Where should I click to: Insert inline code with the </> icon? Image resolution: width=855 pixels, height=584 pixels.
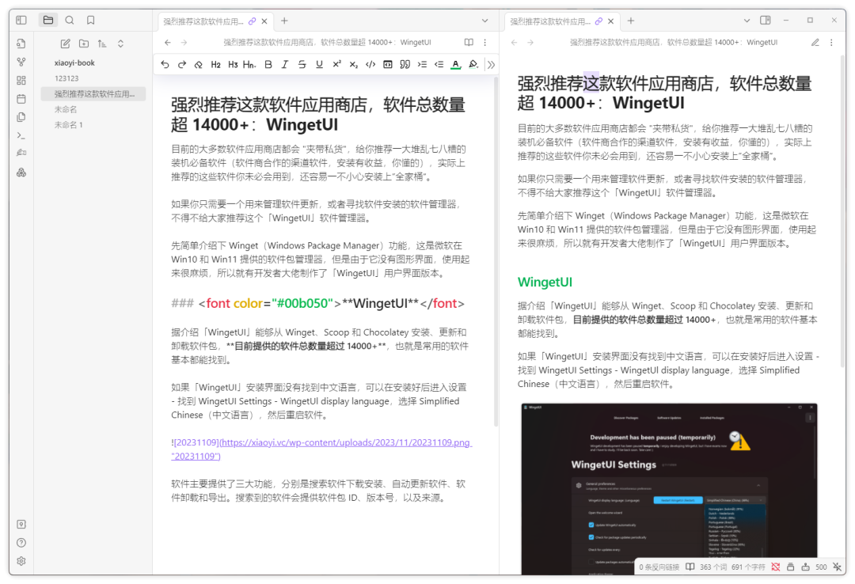pyautogui.click(x=370, y=64)
